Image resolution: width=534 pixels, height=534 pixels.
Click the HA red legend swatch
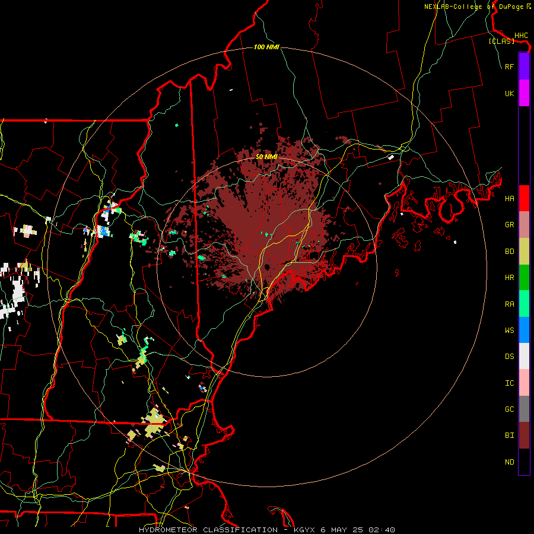point(524,198)
